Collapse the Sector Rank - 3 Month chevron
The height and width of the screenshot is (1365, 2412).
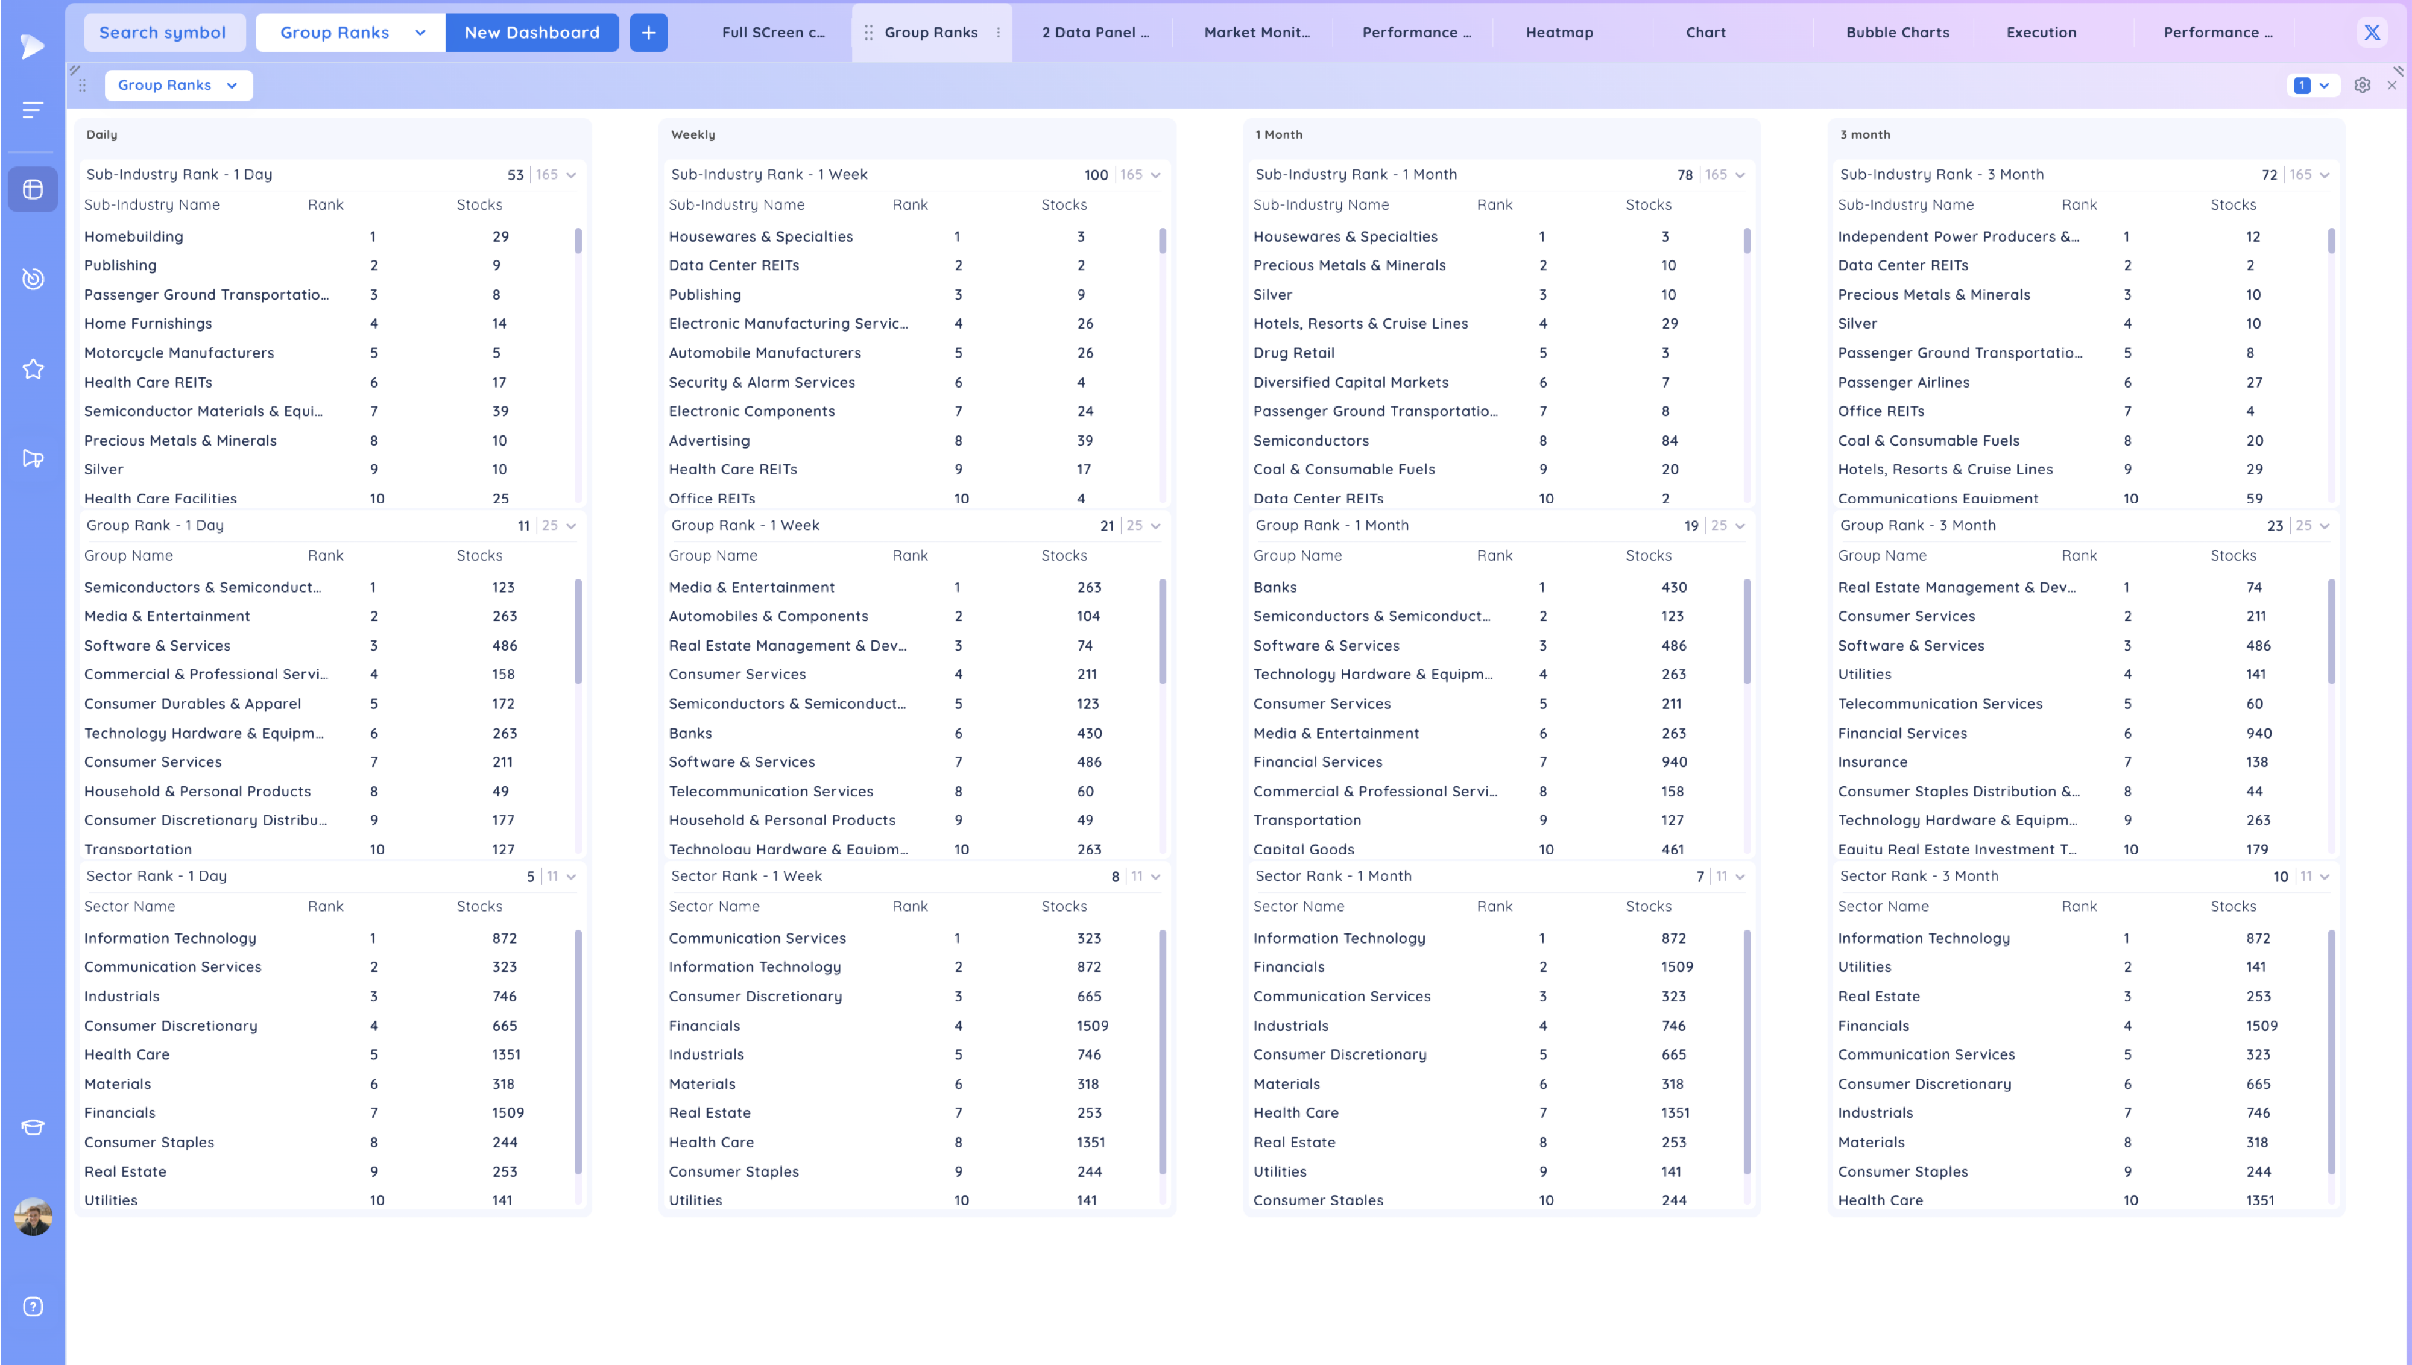(2324, 877)
